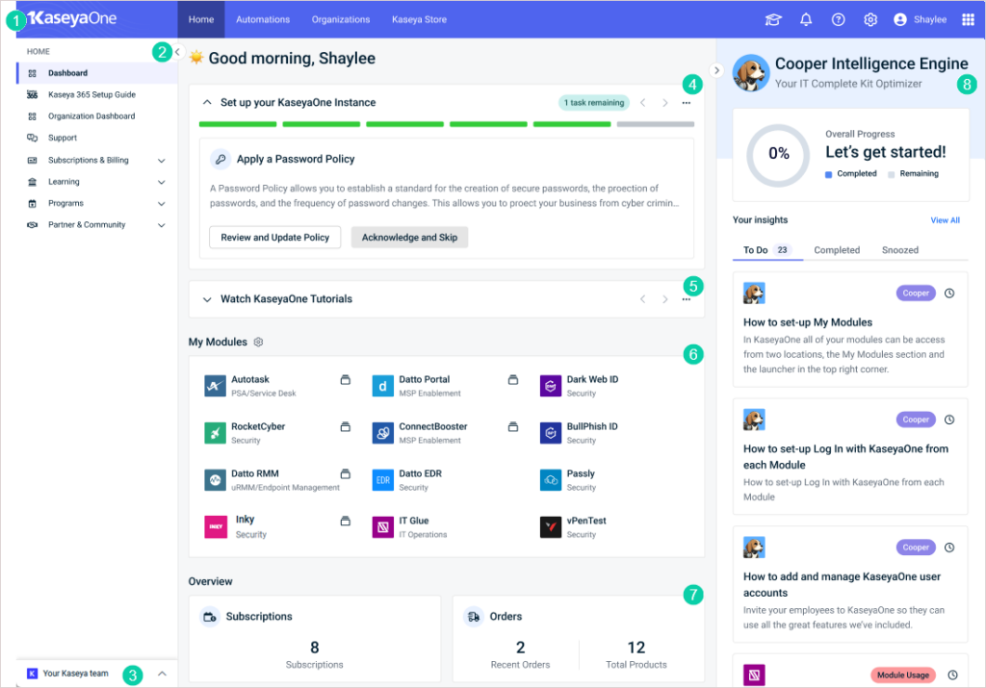Collapse the left sidebar navigation
The image size is (986, 688).
(177, 52)
